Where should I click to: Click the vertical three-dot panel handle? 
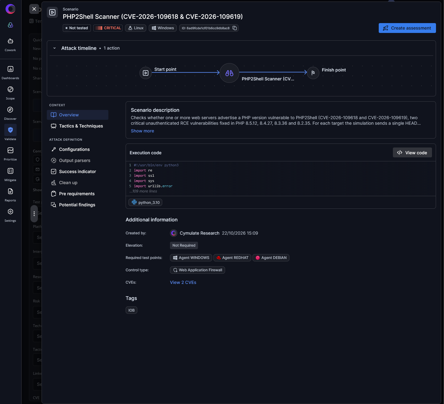point(34,213)
